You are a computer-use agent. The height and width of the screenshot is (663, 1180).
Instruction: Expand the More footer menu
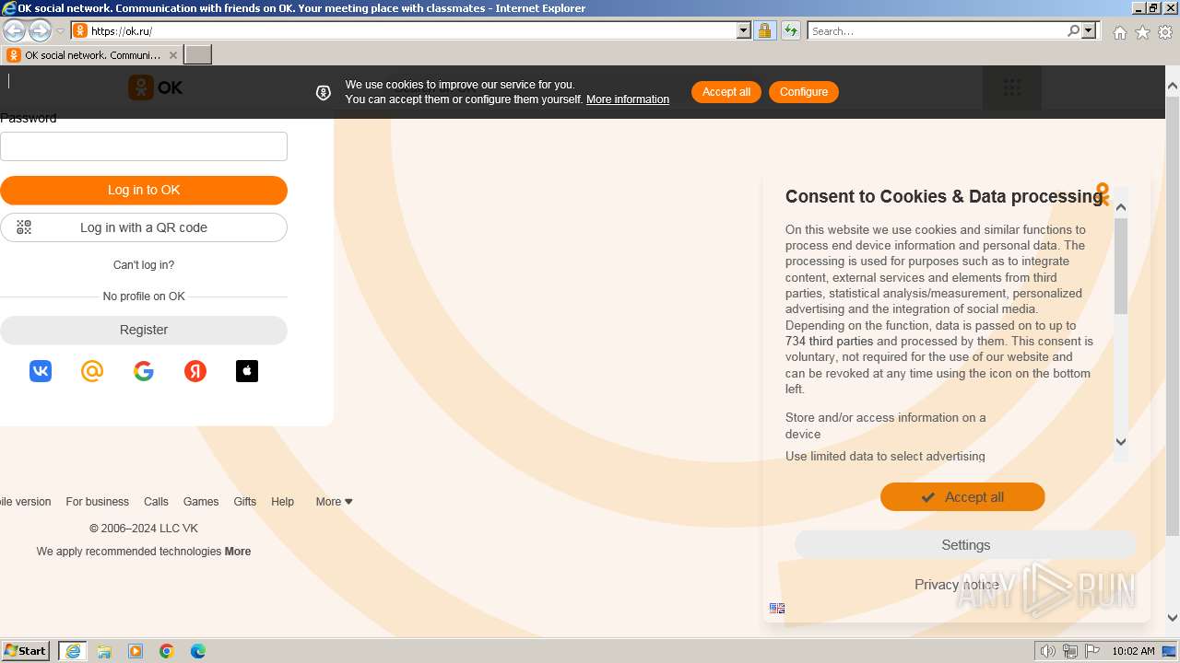334,502
